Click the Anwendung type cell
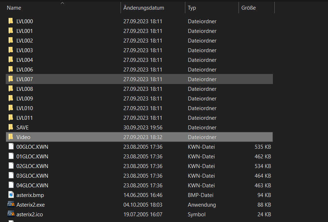This screenshot has height=222, width=328. [x=202, y=204]
